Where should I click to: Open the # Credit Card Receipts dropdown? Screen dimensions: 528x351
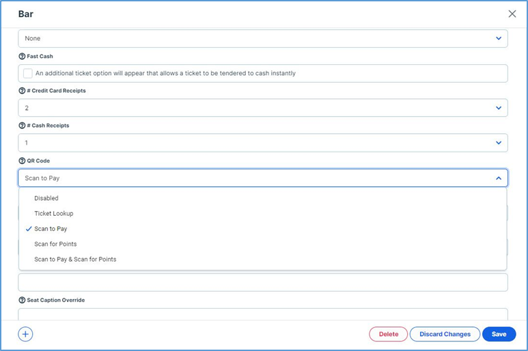tap(263, 108)
